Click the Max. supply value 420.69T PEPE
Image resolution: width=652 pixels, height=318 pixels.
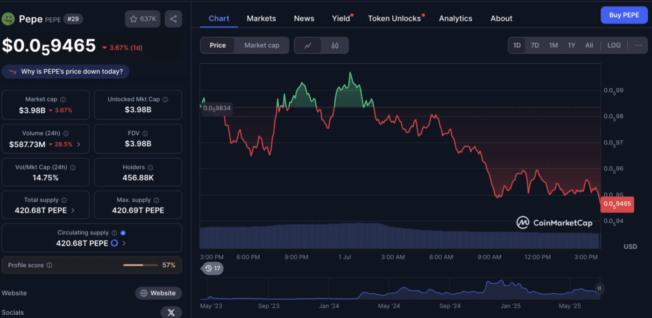click(x=138, y=210)
